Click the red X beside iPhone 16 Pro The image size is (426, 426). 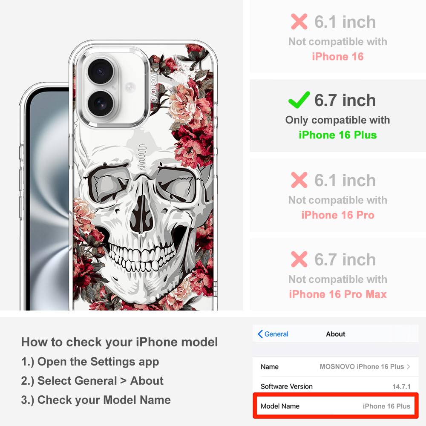pos(299,180)
